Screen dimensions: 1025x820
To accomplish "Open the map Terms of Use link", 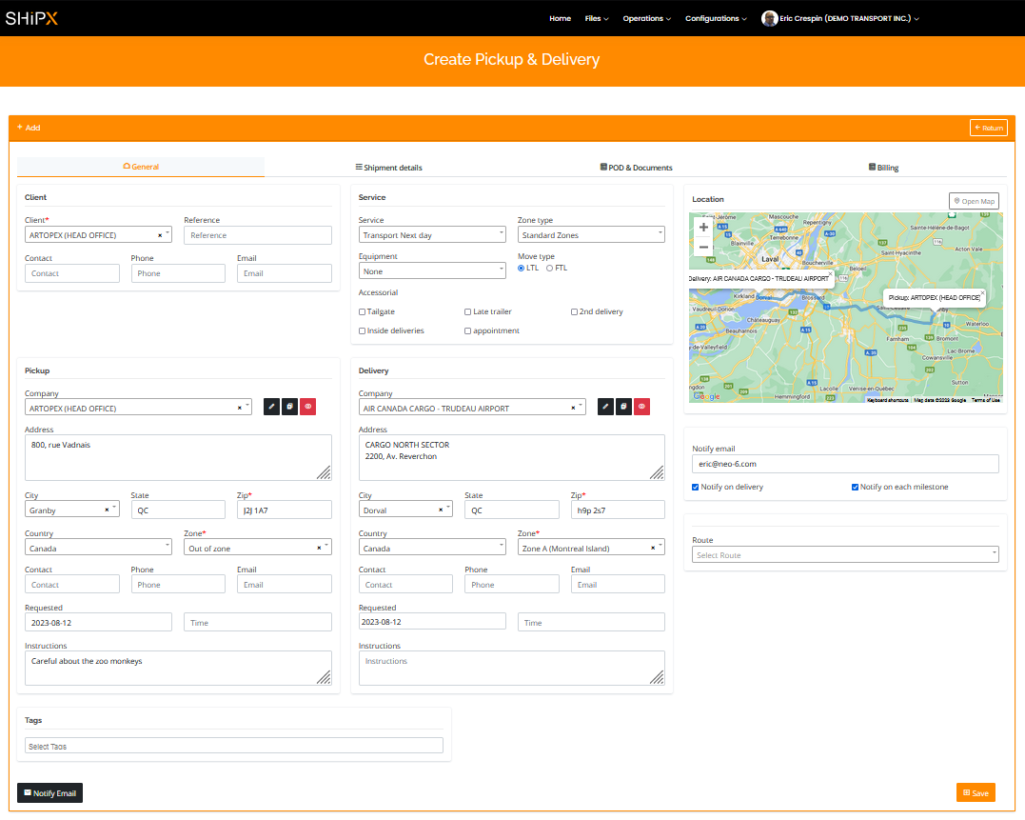I will (986, 400).
